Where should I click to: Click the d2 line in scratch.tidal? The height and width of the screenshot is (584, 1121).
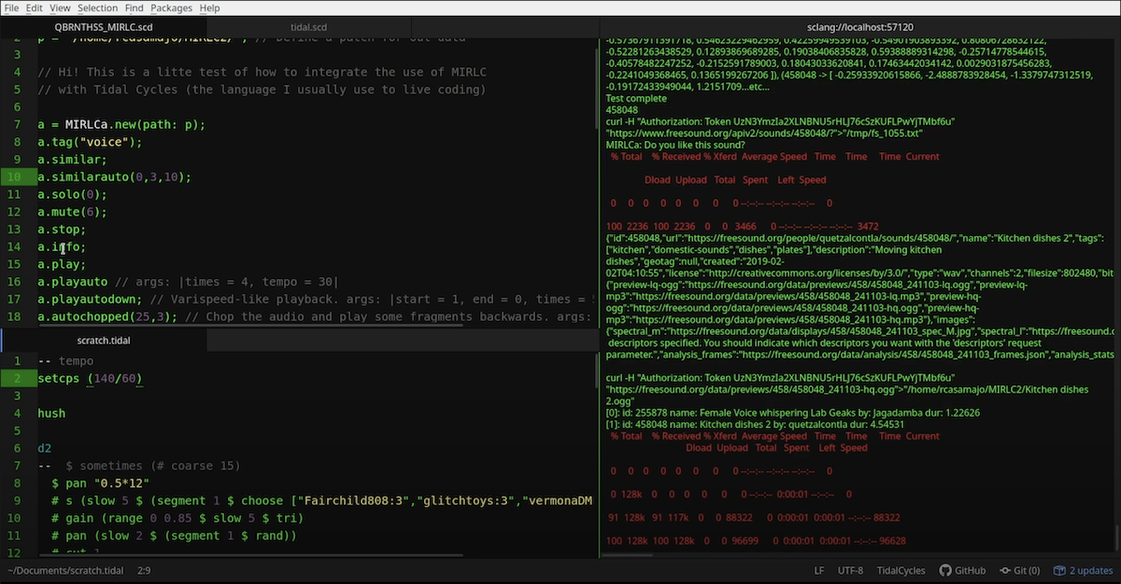pos(45,448)
